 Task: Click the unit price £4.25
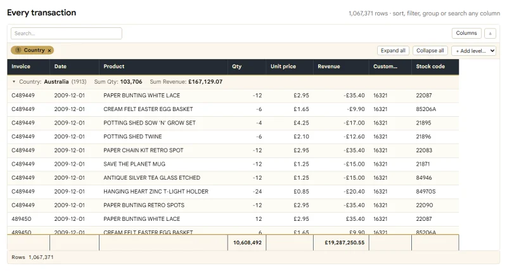click(x=301, y=123)
